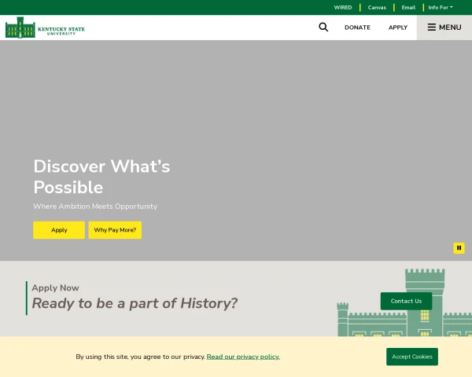Expand the Info For dropdown

click(x=441, y=8)
